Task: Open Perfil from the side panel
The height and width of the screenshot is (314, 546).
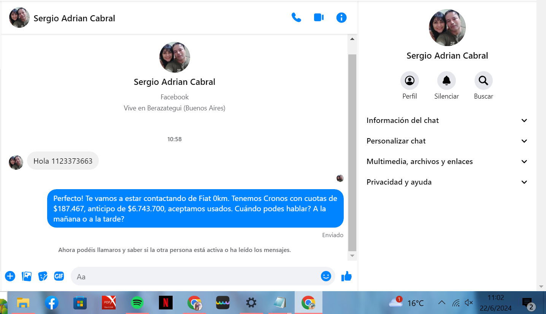Action: click(409, 81)
